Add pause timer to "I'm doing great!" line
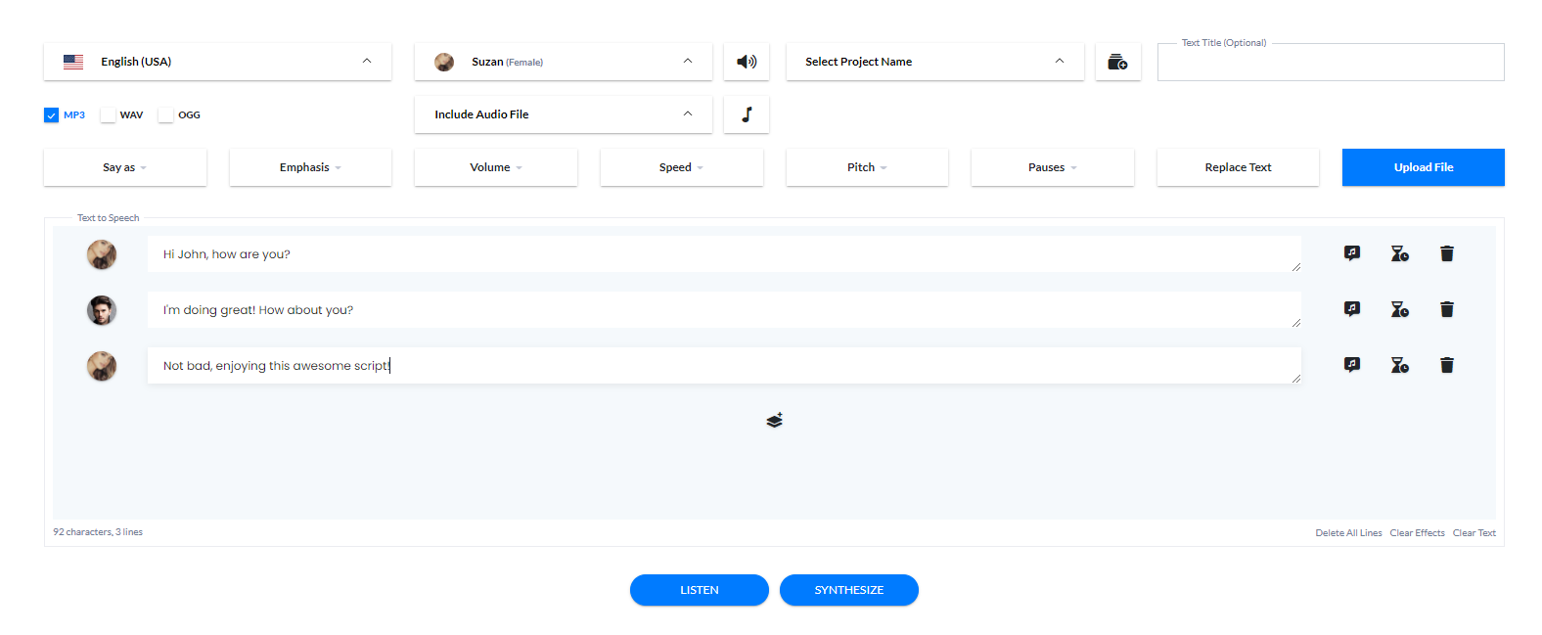Image resolution: width=1542 pixels, height=635 pixels. (1399, 309)
